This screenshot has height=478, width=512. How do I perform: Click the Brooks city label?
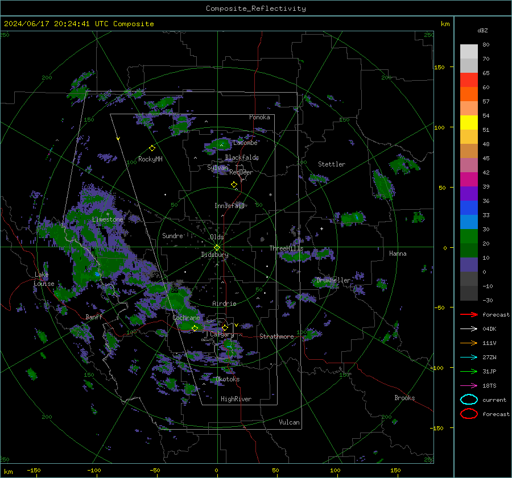tap(404, 398)
